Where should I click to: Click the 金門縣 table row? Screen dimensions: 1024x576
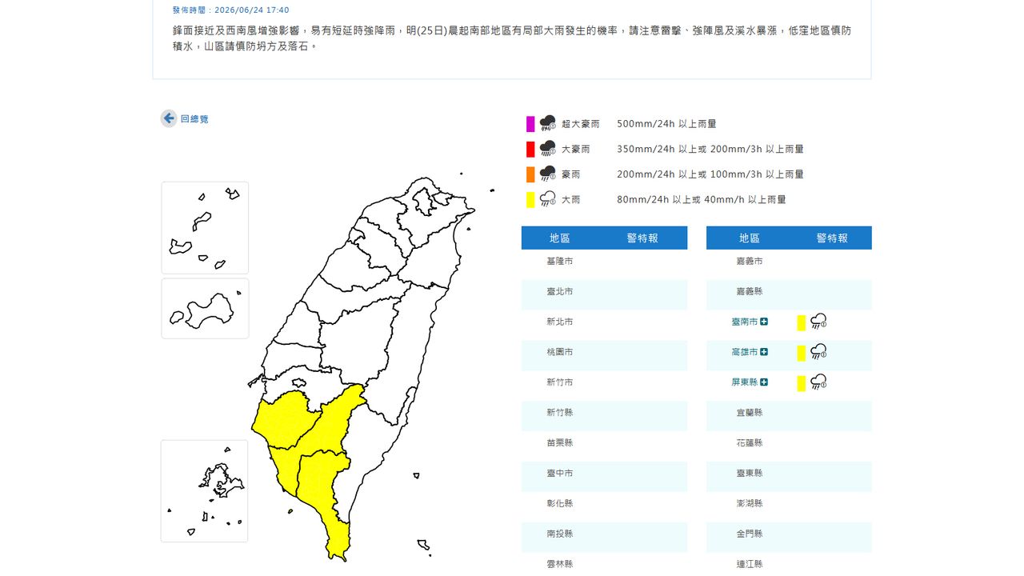[x=789, y=537]
